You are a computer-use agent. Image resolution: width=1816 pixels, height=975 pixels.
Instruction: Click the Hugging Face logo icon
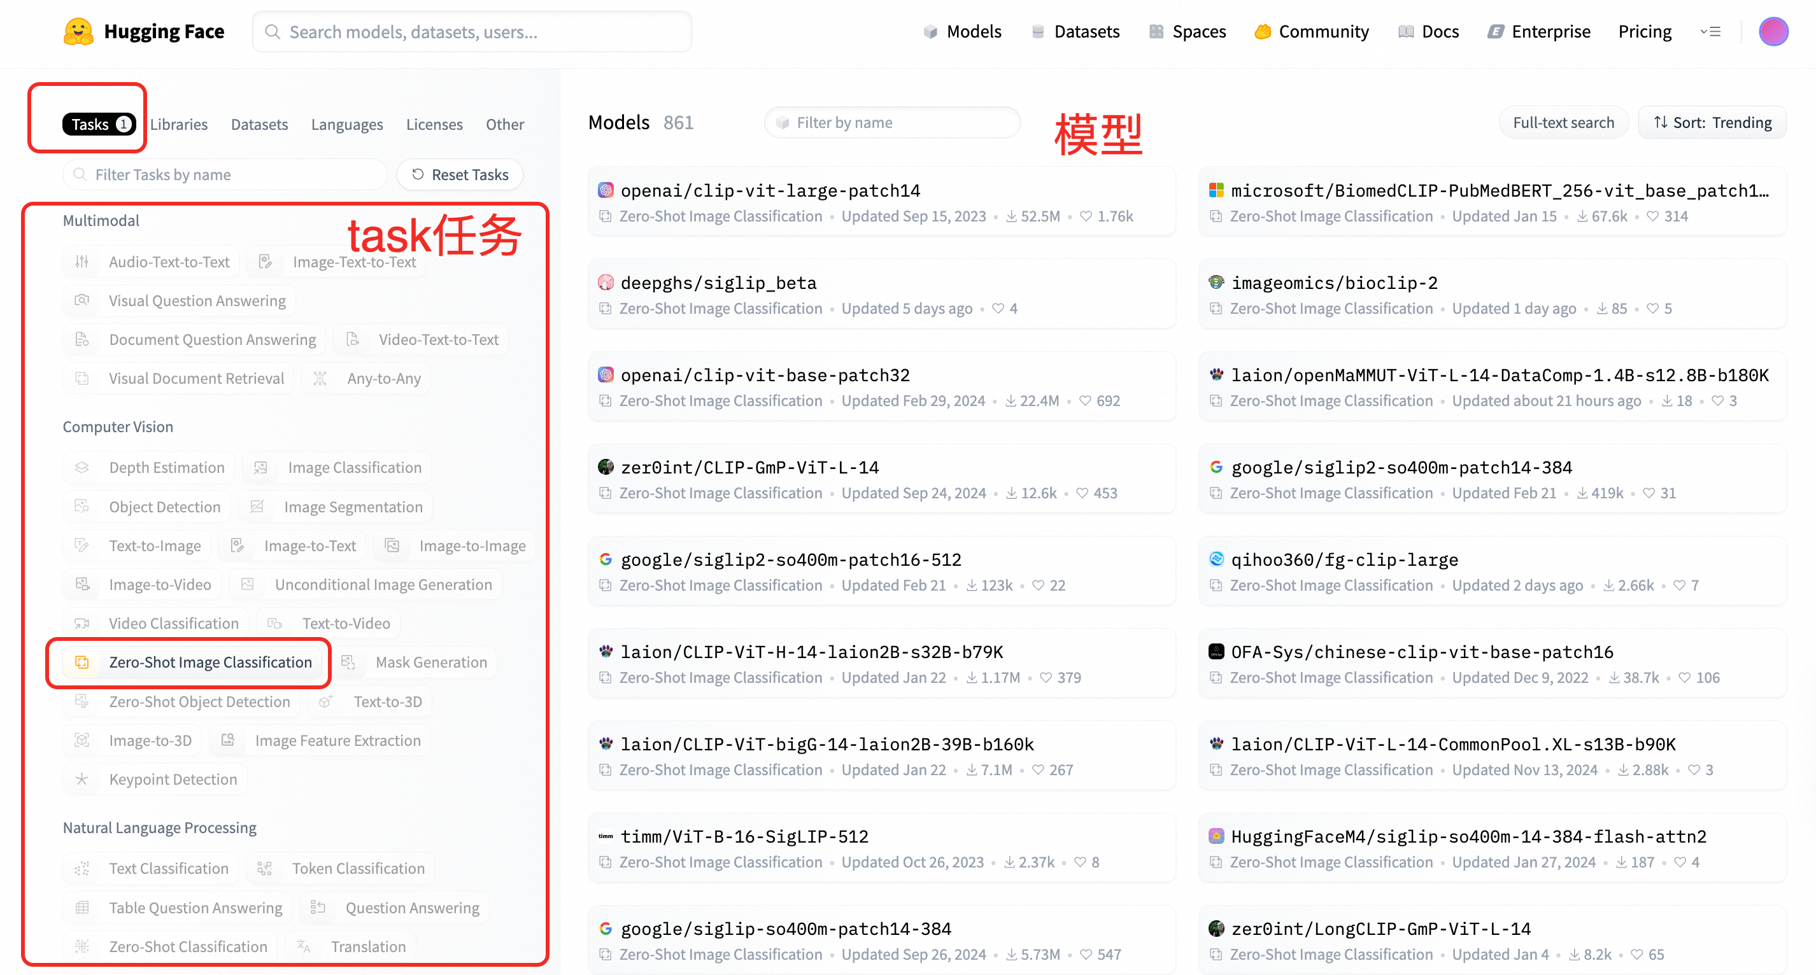(x=78, y=32)
